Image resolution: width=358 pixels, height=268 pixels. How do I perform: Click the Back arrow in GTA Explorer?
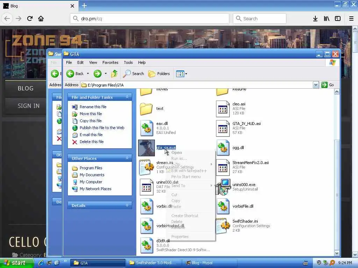click(x=70, y=74)
